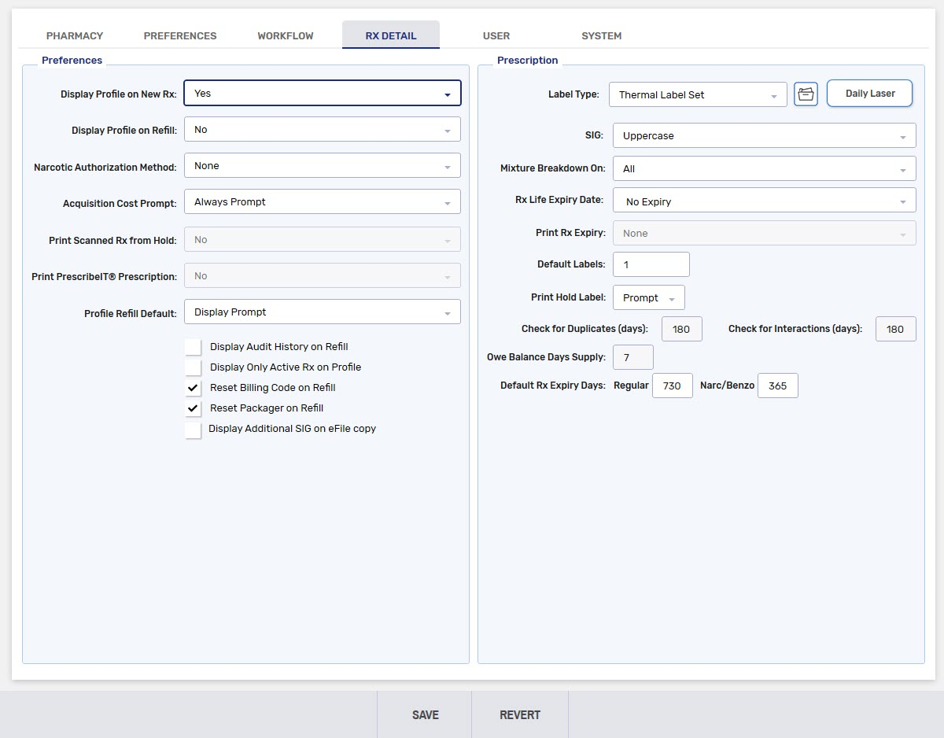Image resolution: width=944 pixels, height=738 pixels.
Task: Save the settings with SAVE button
Action: point(425,715)
